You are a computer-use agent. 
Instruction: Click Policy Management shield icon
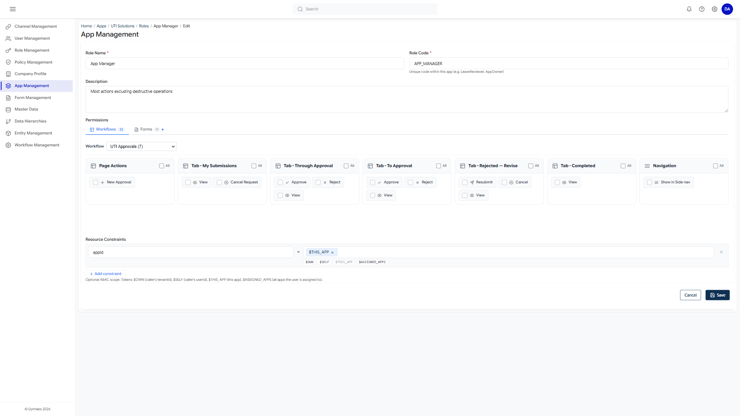pyautogui.click(x=8, y=62)
